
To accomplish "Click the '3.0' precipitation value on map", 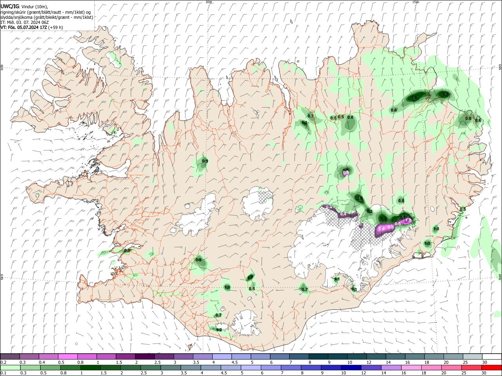I will coord(360,199).
